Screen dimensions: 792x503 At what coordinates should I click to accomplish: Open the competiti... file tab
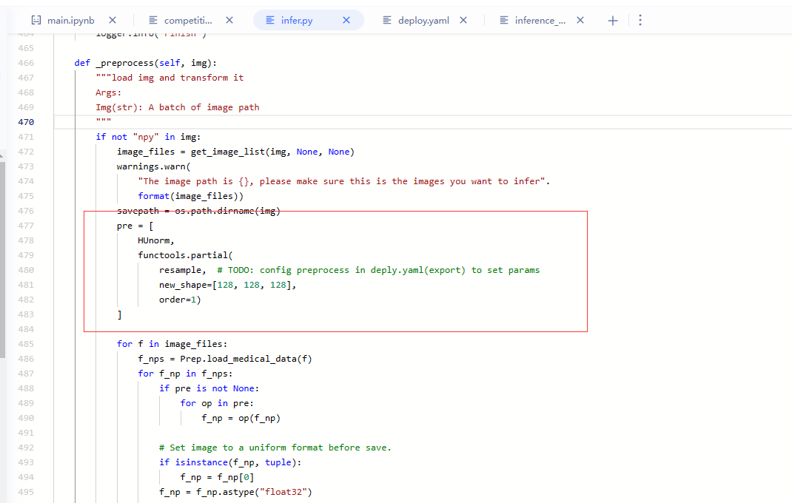point(188,20)
